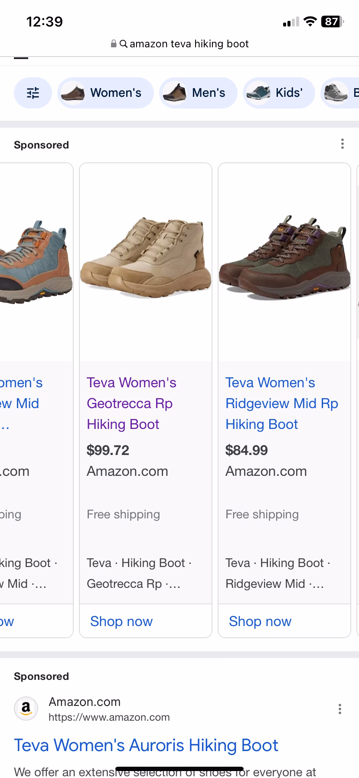The width and height of the screenshot is (359, 778).
Task: Tap the Wi-Fi icon in status bar
Action: tap(310, 22)
